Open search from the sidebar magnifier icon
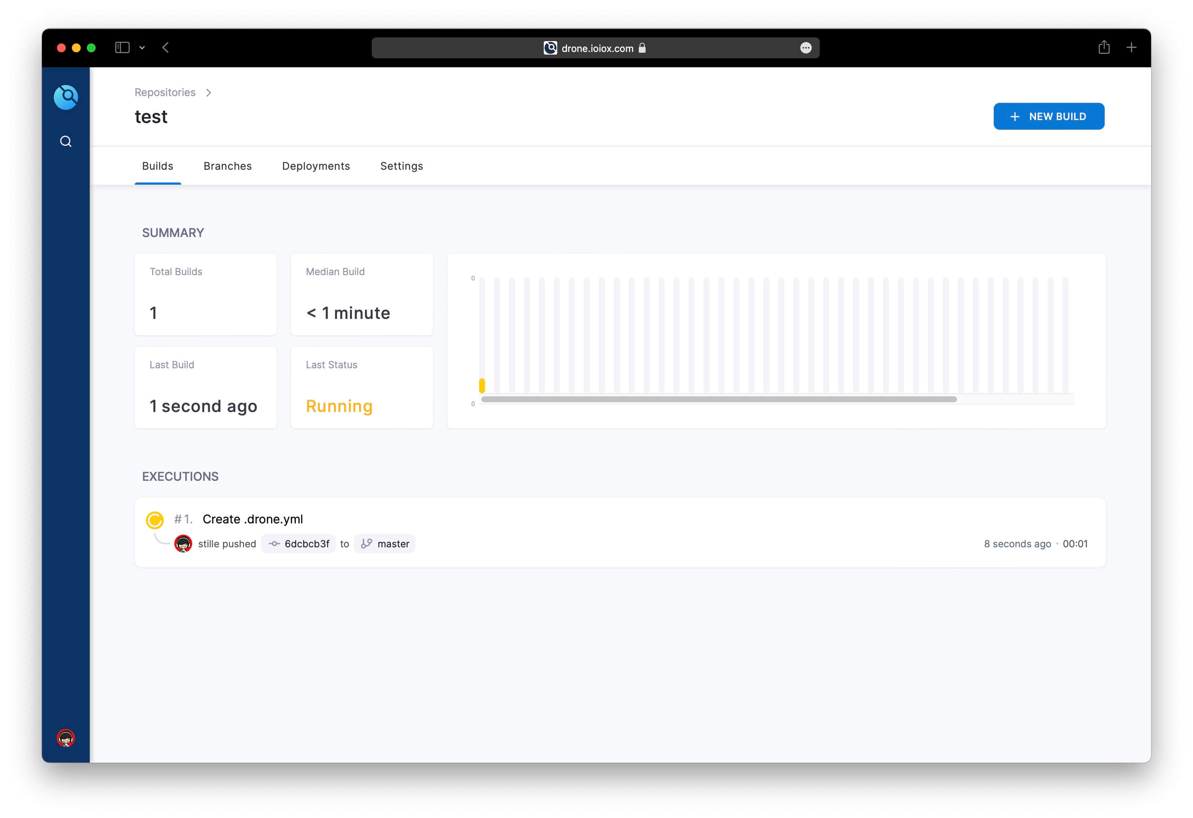 (x=66, y=142)
